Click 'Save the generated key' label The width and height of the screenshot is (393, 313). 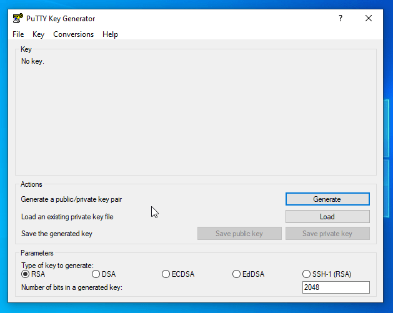57,234
